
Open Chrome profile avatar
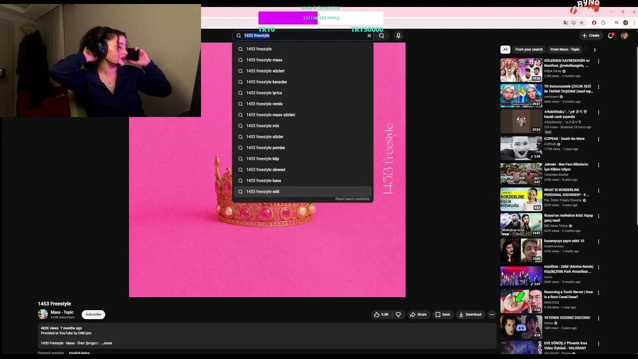click(x=625, y=22)
